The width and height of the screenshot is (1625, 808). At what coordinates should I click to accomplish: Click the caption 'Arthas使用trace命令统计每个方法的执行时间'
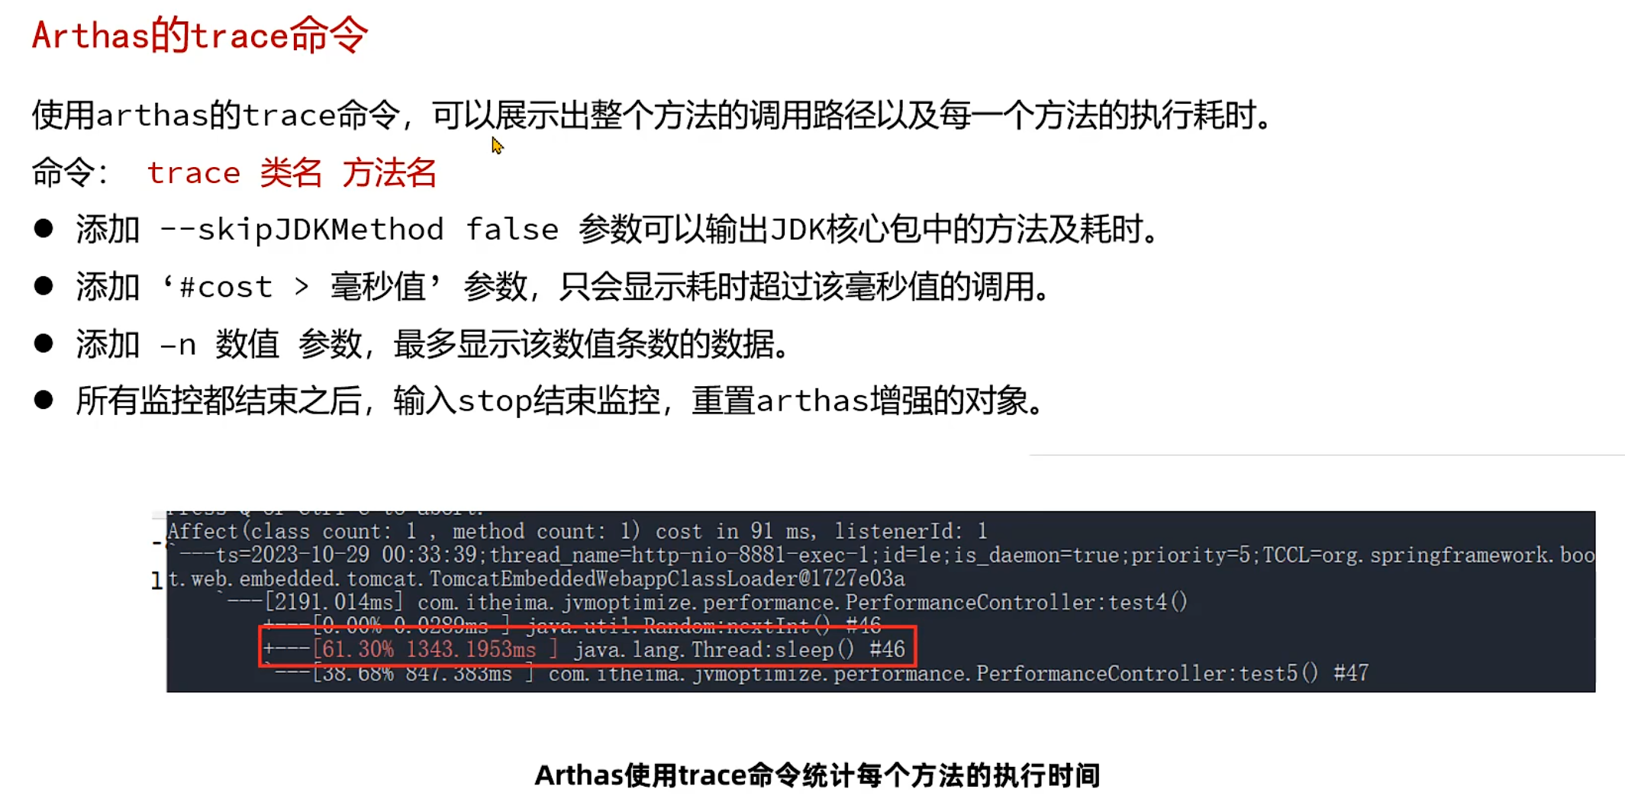[817, 775]
